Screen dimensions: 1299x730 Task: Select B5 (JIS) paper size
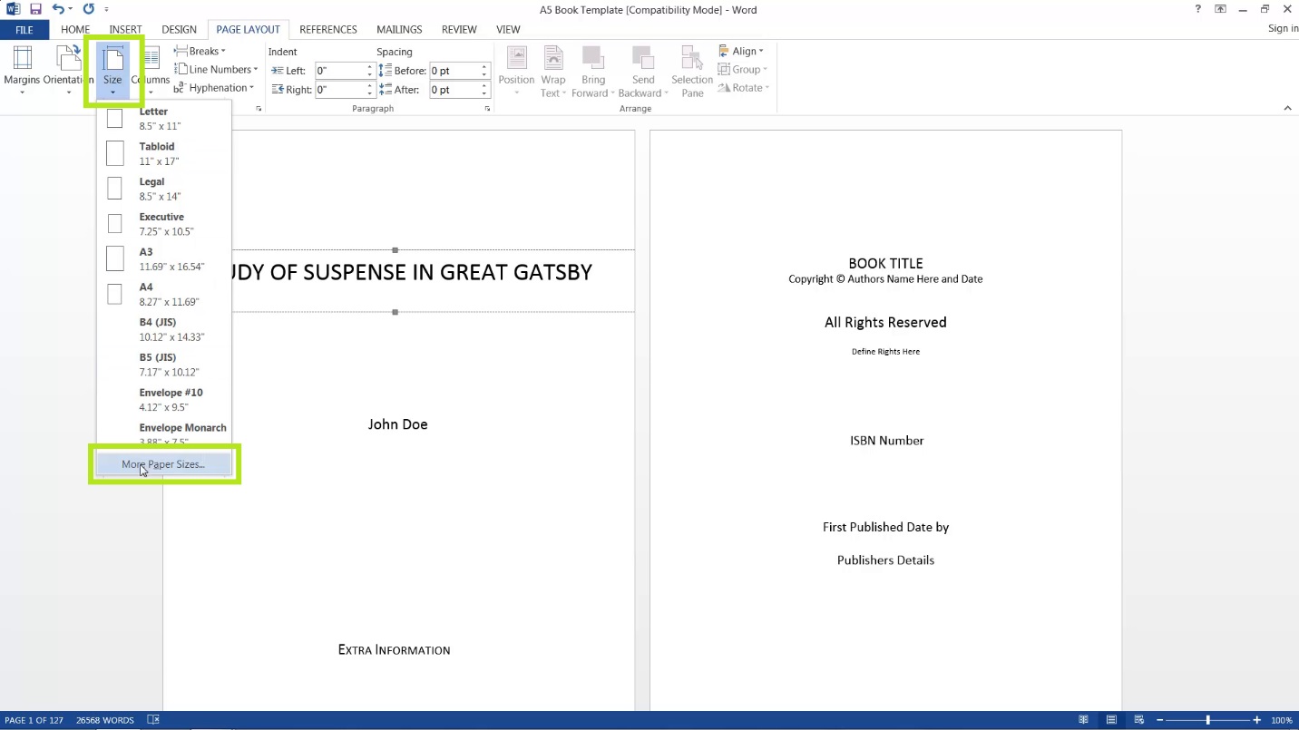(164, 365)
